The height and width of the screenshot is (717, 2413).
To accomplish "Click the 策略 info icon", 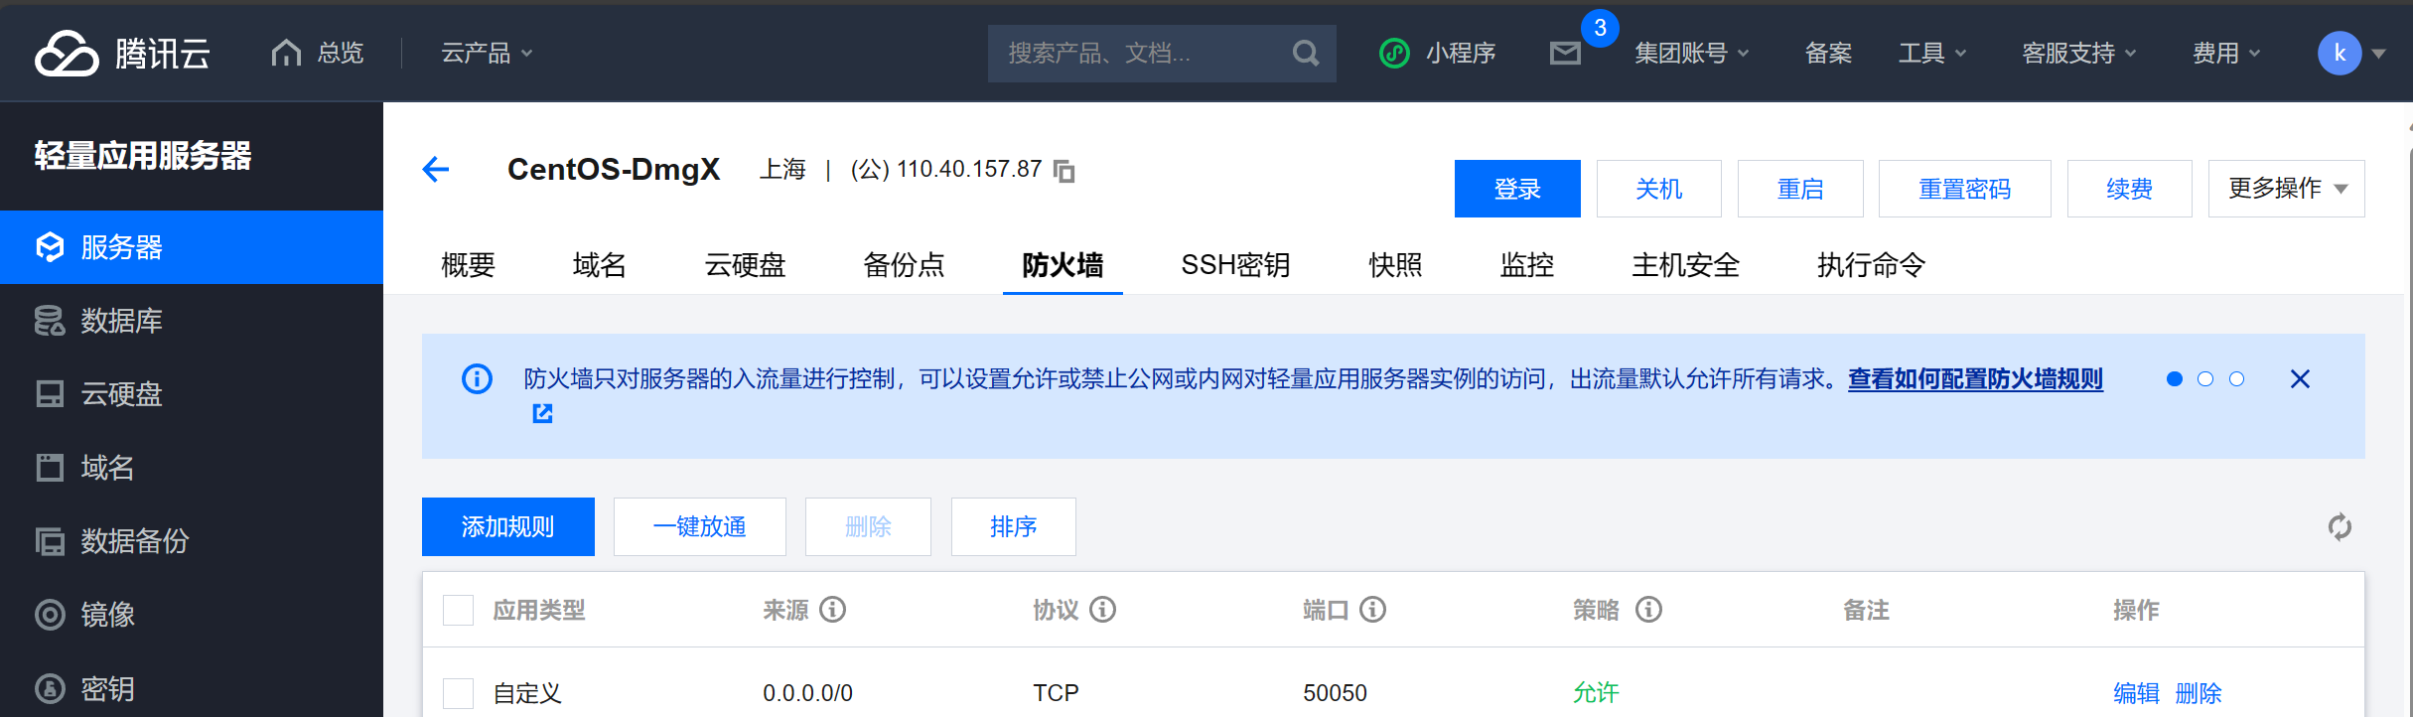I will (x=1648, y=609).
